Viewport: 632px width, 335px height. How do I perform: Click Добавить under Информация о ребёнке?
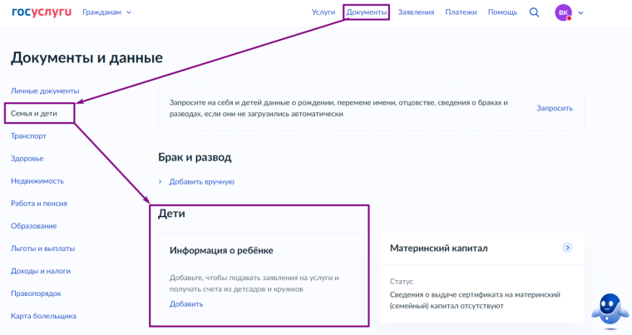(186, 304)
